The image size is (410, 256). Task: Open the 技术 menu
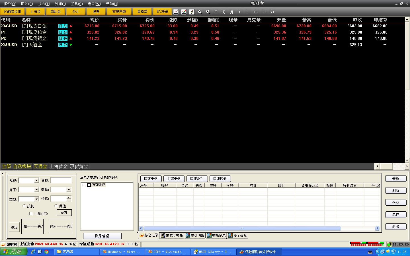pos(44,4)
